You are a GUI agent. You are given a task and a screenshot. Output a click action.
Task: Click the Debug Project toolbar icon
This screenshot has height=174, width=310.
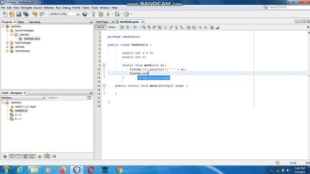pyautogui.click(x=117, y=14)
